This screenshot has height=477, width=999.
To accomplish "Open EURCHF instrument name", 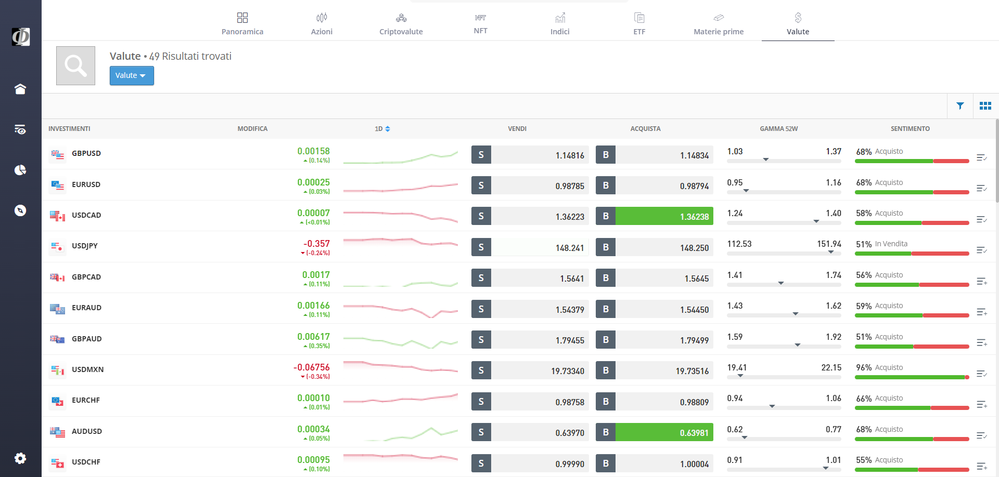I will pos(86,400).
